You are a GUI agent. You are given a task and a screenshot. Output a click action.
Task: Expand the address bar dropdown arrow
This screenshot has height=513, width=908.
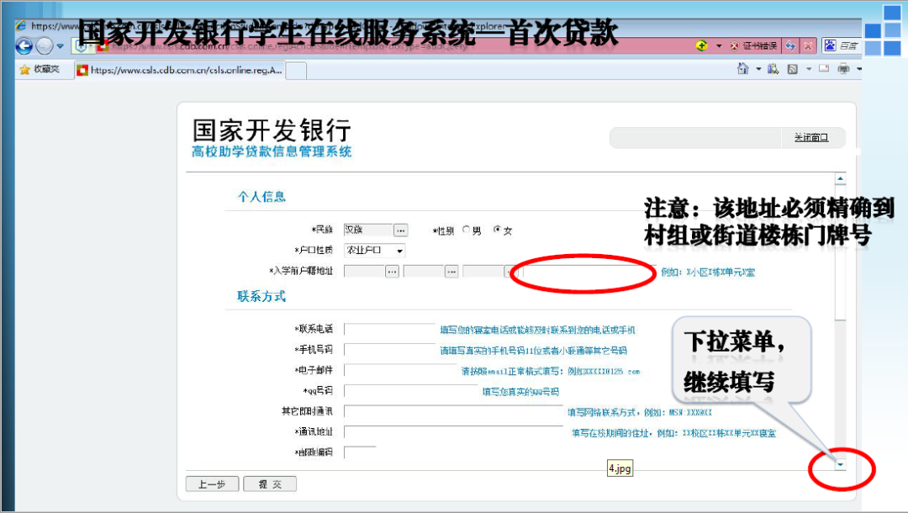click(x=719, y=45)
